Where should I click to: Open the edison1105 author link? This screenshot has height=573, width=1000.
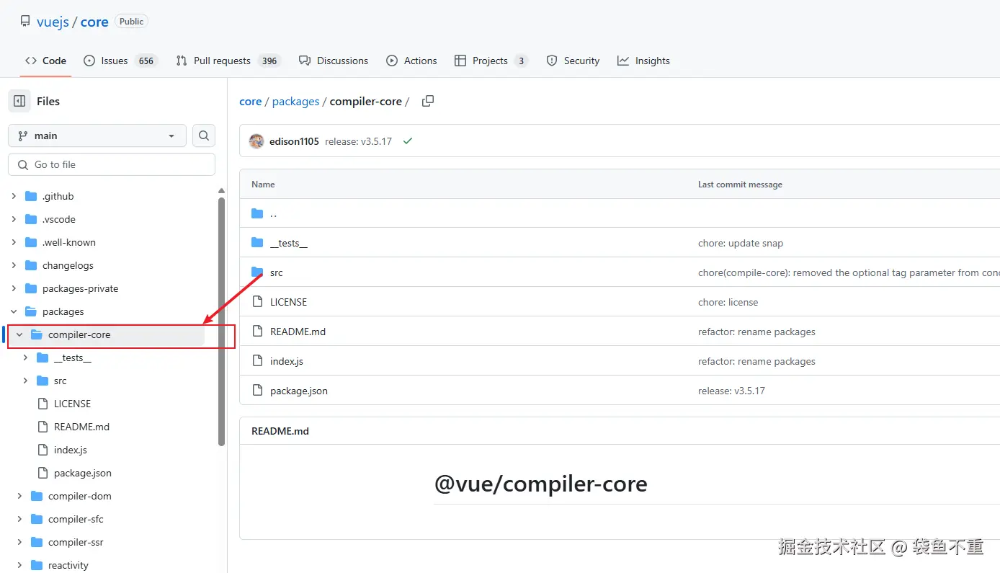pos(294,141)
